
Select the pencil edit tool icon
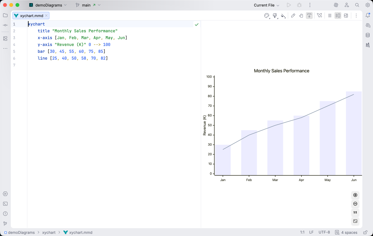click(x=293, y=16)
